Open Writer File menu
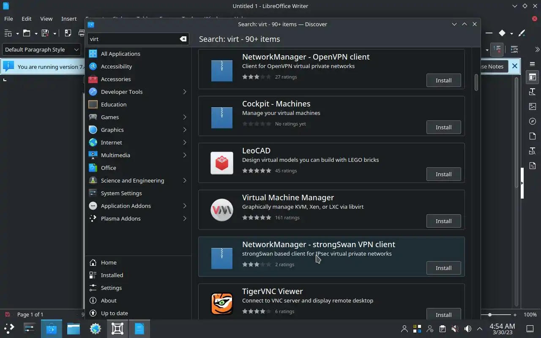 click(8, 19)
